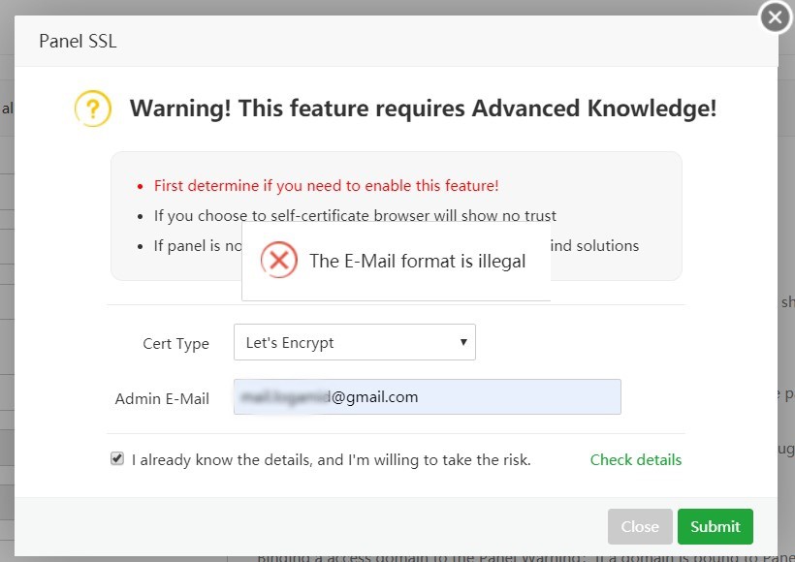Click the yellow question mark warning icon
795x562 pixels.
coord(93,108)
